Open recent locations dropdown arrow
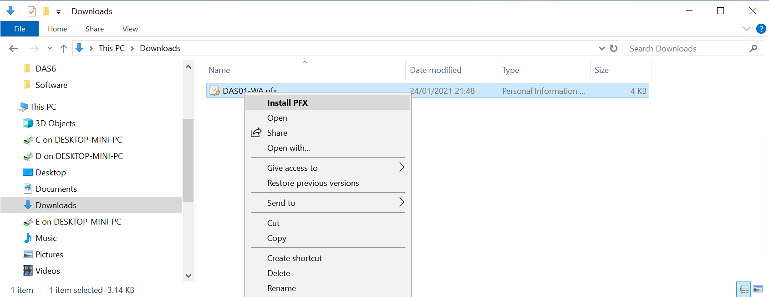 pyautogui.click(x=50, y=48)
